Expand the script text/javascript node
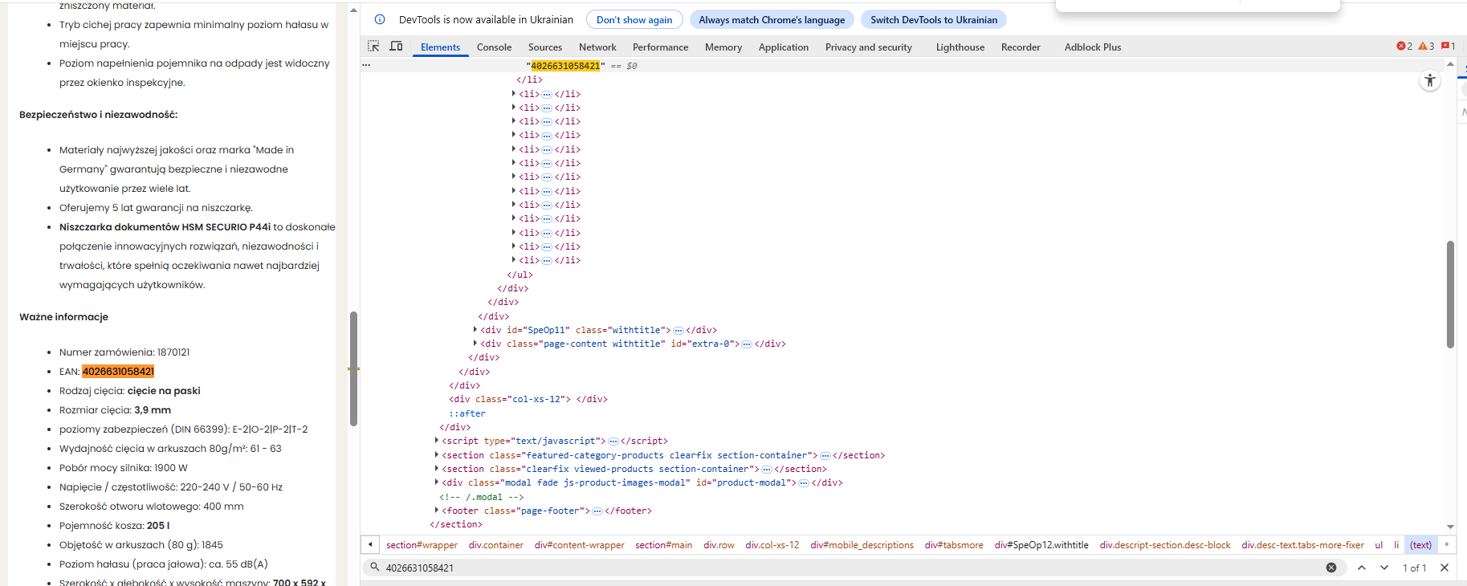The image size is (1467, 586). click(437, 441)
